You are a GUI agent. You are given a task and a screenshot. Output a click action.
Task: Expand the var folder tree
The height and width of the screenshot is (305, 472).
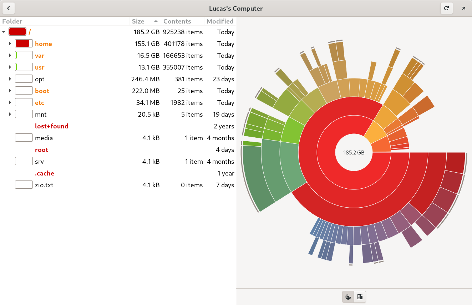(x=10, y=56)
